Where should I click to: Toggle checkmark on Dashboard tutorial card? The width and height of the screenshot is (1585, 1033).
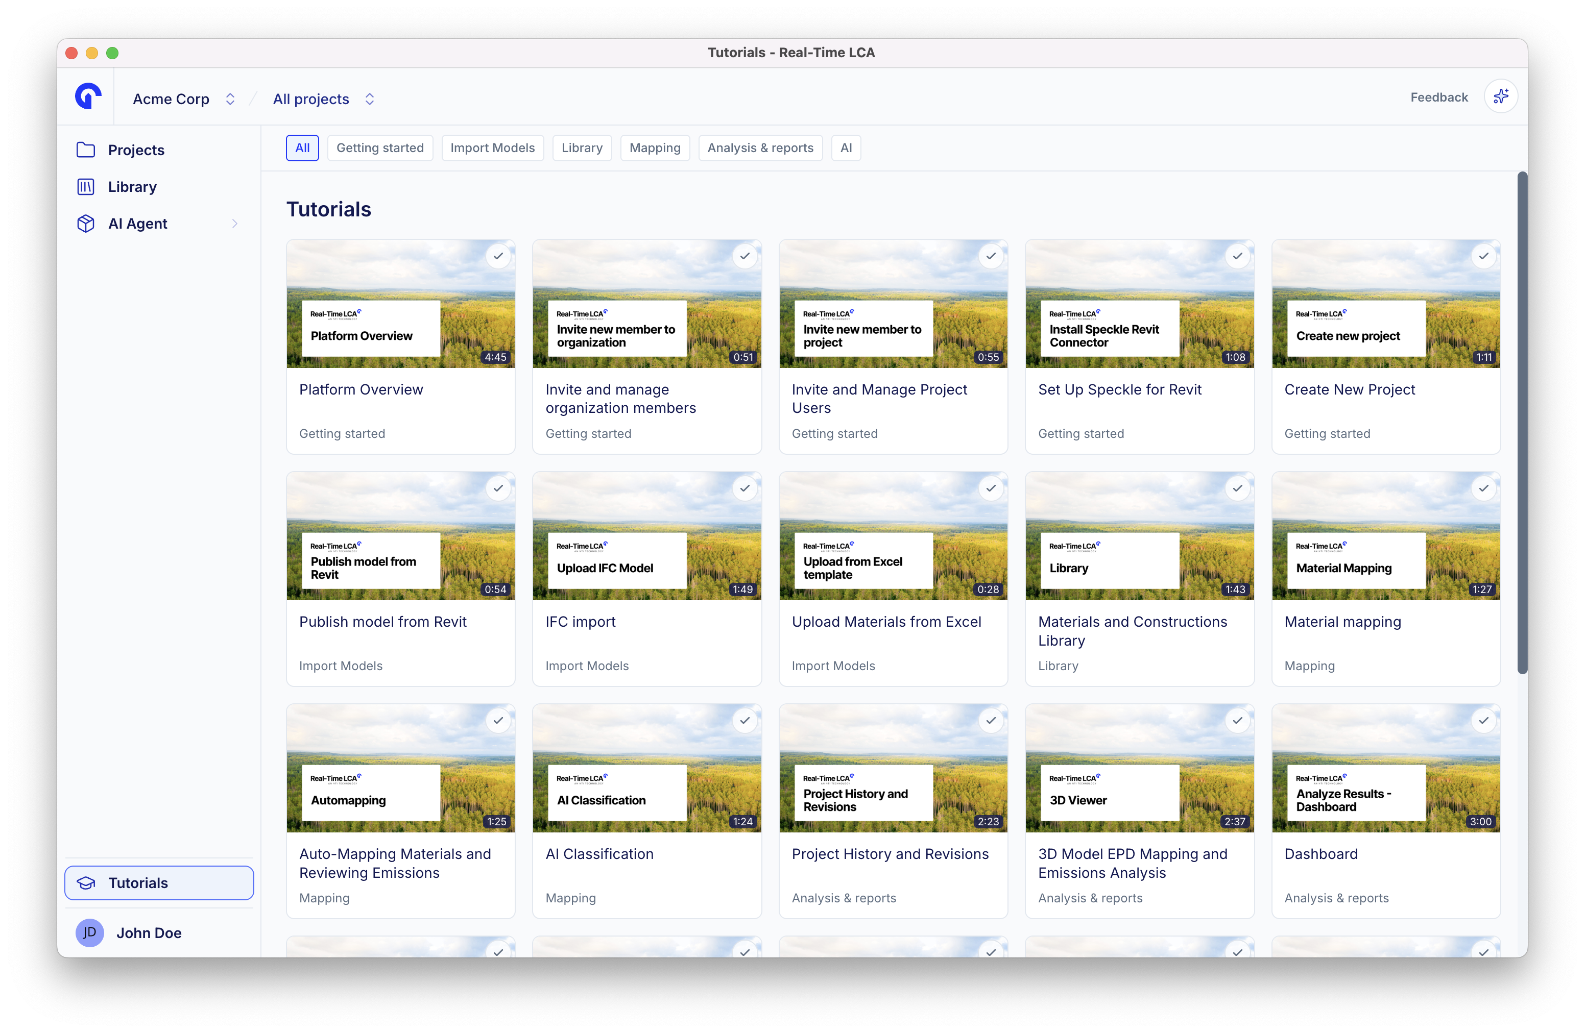1484,721
